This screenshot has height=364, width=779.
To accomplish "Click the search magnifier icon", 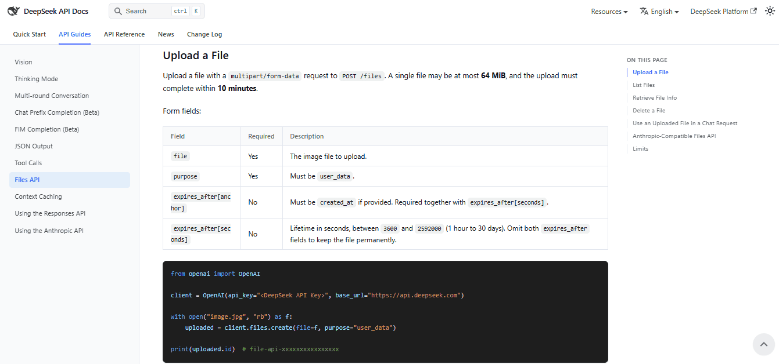I will click(x=118, y=11).
